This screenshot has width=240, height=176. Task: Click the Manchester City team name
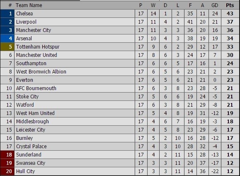[x=34, y=30]
